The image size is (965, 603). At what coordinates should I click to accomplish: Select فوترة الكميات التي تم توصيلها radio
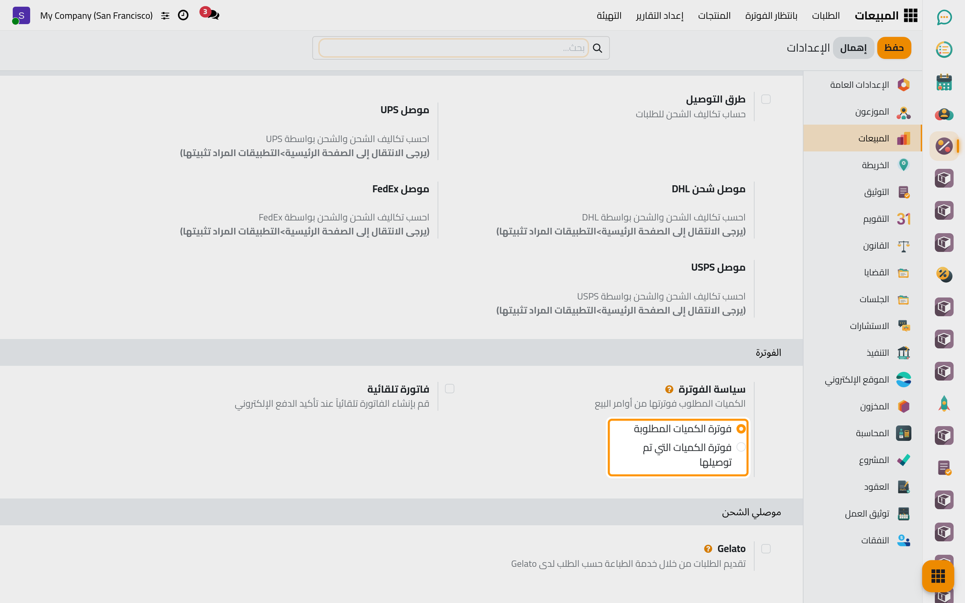[x=741, y=447]
